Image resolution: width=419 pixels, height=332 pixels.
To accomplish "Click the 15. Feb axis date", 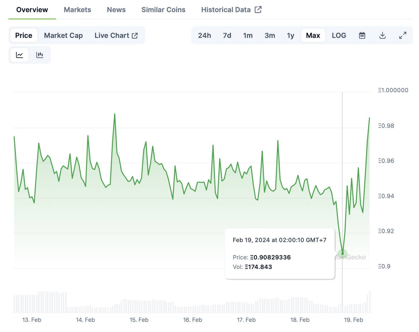I will [x=139, y=320].
